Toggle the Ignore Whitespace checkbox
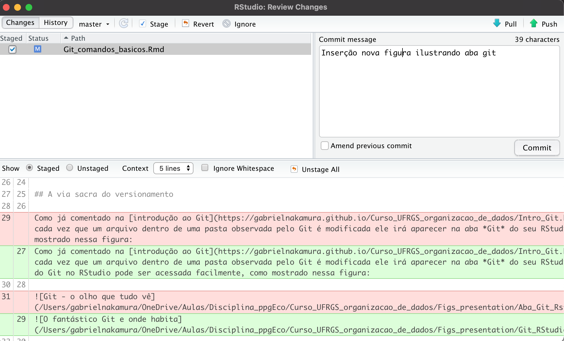 [205, 168]
